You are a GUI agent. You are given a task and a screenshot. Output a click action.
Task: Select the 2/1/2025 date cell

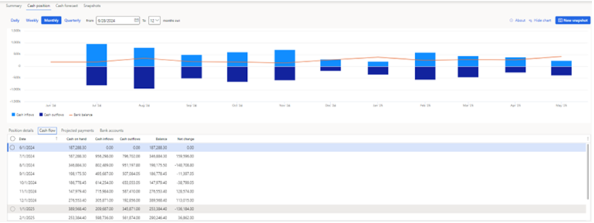pyautogui.click(x=27, y=218)
